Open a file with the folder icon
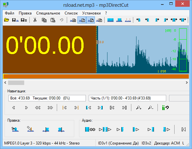Viewport: 192px width, 149px height. click(6, 20)
